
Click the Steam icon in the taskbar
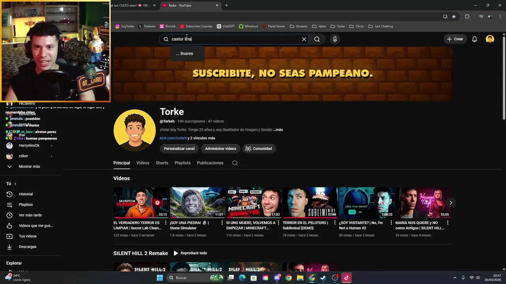(323, 278)
